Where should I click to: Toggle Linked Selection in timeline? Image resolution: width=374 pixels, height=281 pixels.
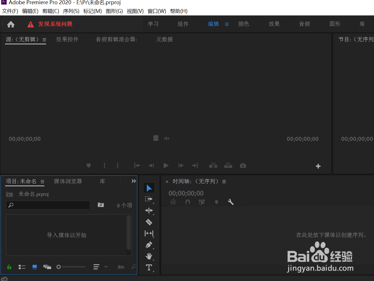click(x=202, y=202)
